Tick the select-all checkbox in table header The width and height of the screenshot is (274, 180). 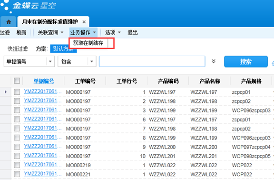tap(17, 80)
